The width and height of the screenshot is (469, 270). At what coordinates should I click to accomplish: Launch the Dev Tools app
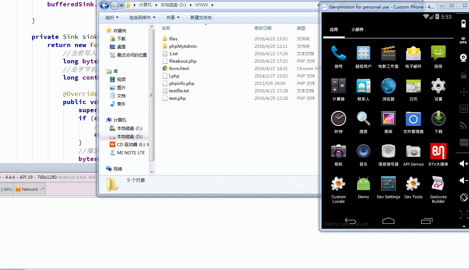[x=413, y=184]
